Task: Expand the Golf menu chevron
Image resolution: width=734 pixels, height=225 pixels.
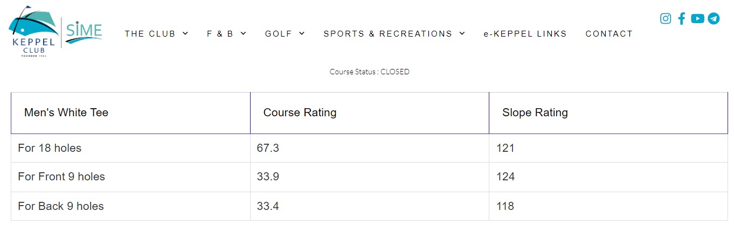Action: point(302,33)
